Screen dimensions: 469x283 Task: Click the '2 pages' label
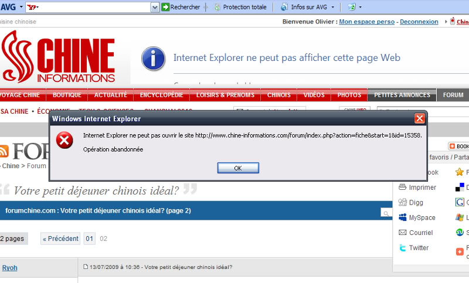point(12,238)
